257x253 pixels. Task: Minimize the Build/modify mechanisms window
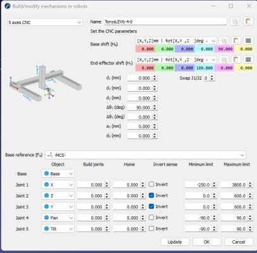[213, 6]
